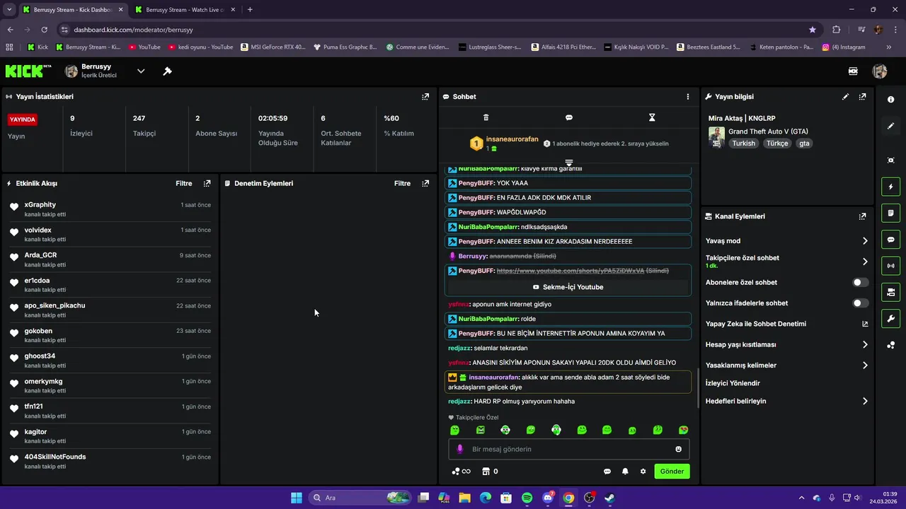Open moderator tools gavel icon in header
This screenshot has width=906, height=509.
(167, 71)
